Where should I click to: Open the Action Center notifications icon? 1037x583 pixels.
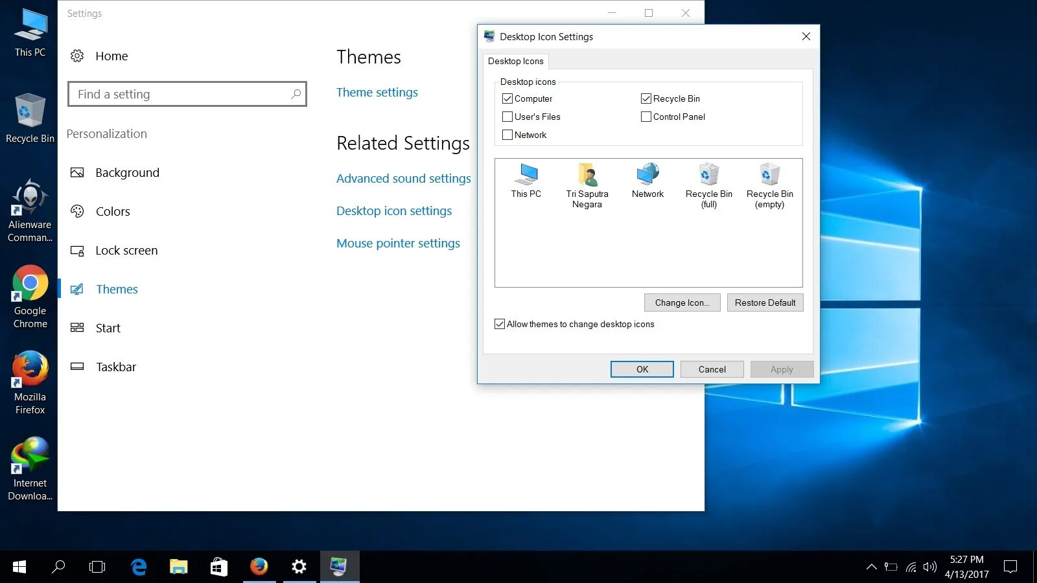[x=1010, y=567]
